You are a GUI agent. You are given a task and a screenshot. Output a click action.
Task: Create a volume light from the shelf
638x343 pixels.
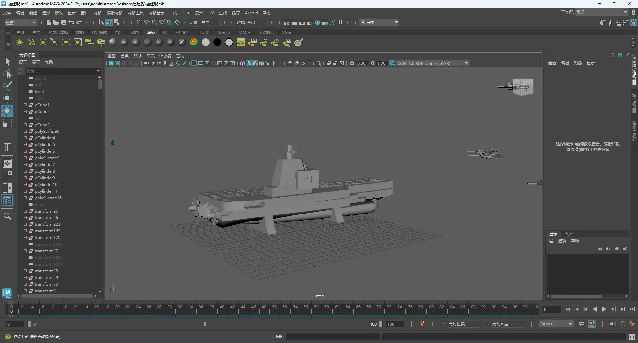[x=78, y=43]
